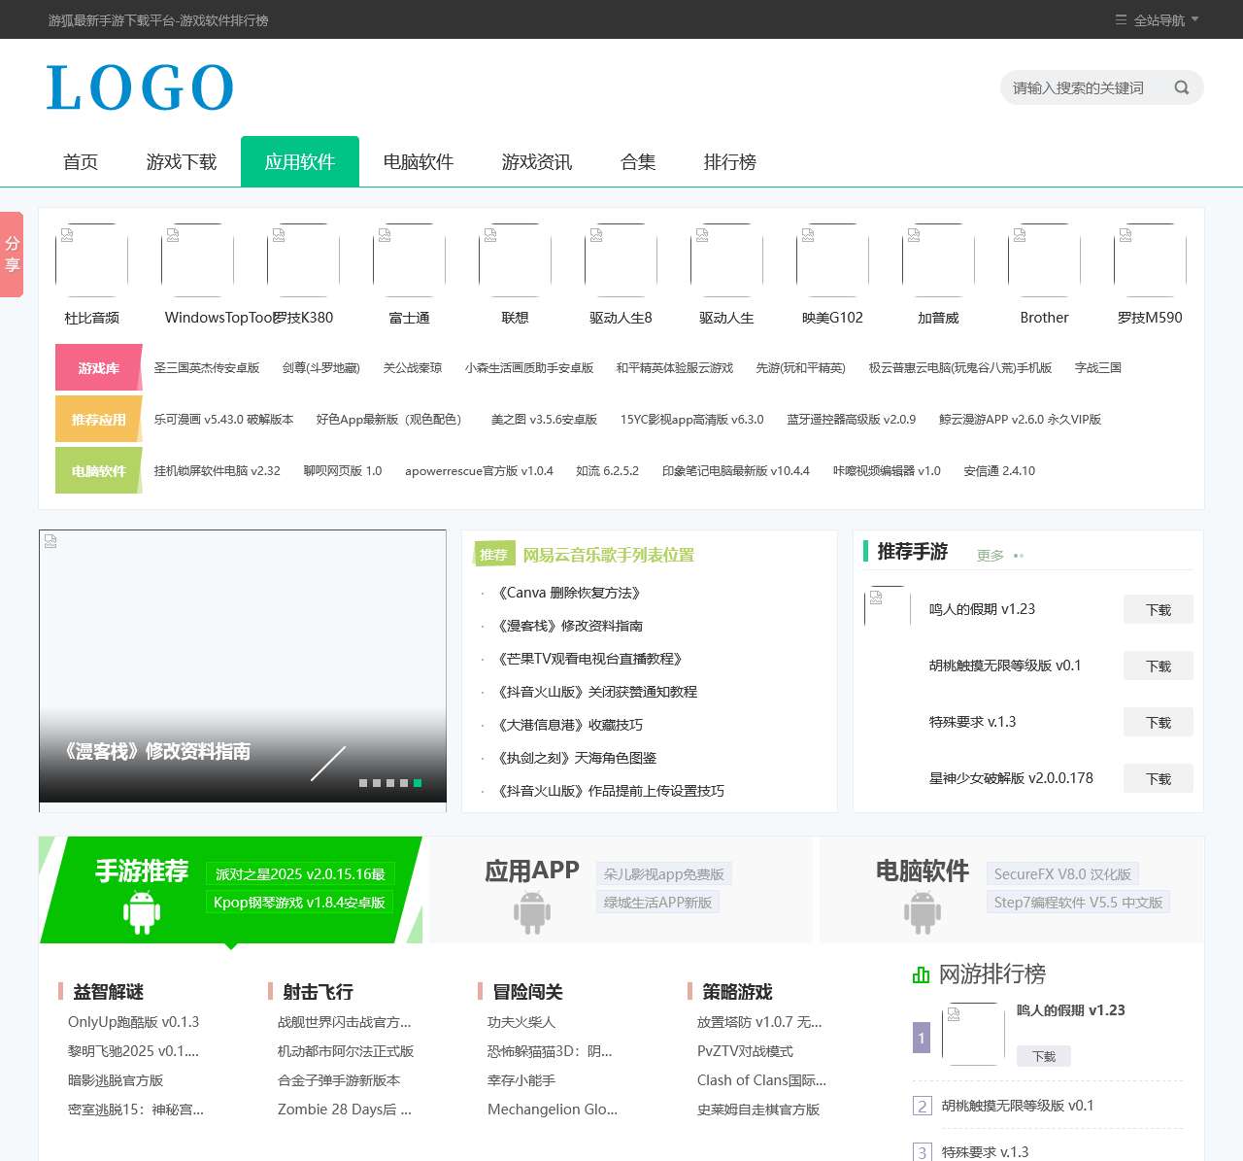Open 派对之星2025 v2.0.15.16最 link
The width and height of the screenshot is (1243, 1161).
coord(300,873)
